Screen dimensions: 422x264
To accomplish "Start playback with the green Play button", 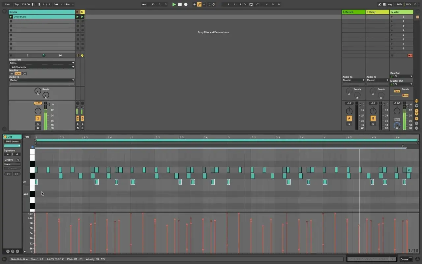I will (x=174, y=4).
